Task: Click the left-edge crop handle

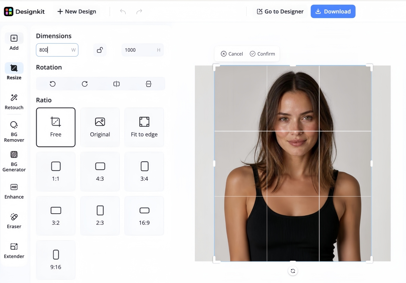Action: tap(214, 164)
